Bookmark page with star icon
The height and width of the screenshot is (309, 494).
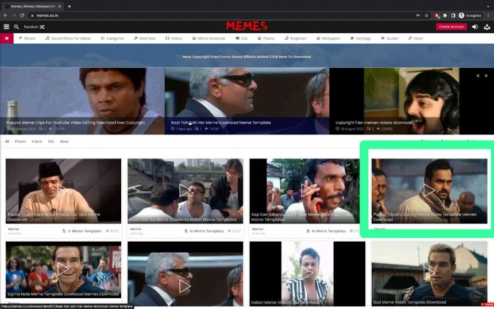(x=426, y=15)
